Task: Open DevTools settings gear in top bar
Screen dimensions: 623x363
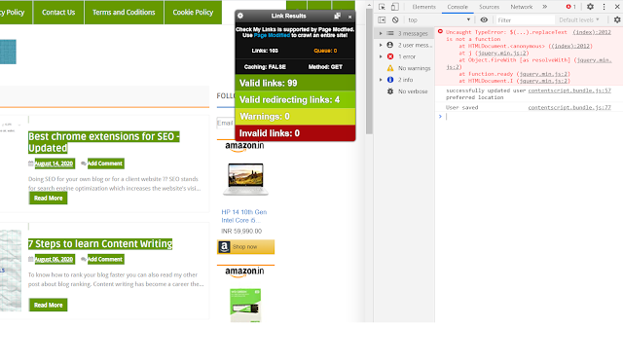Action: point(590,7)
